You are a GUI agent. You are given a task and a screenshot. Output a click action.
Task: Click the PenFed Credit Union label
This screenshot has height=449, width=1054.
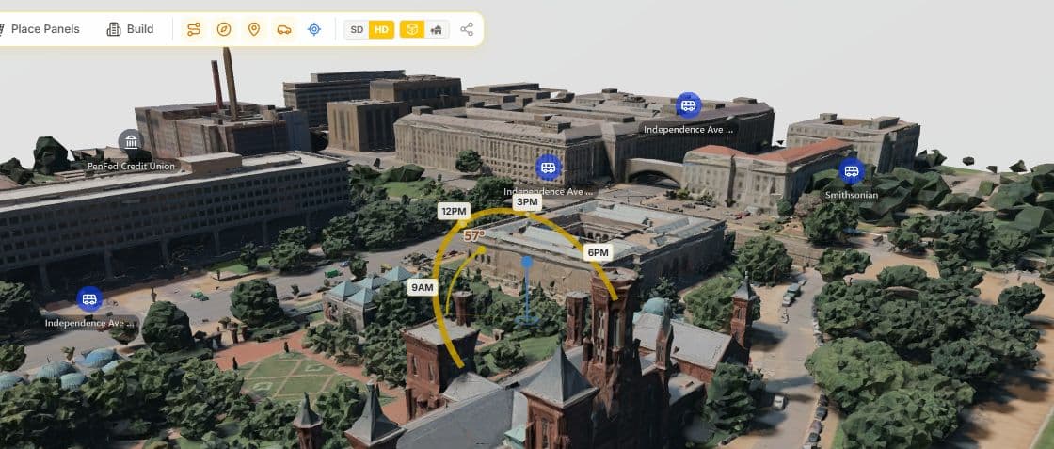131,166
